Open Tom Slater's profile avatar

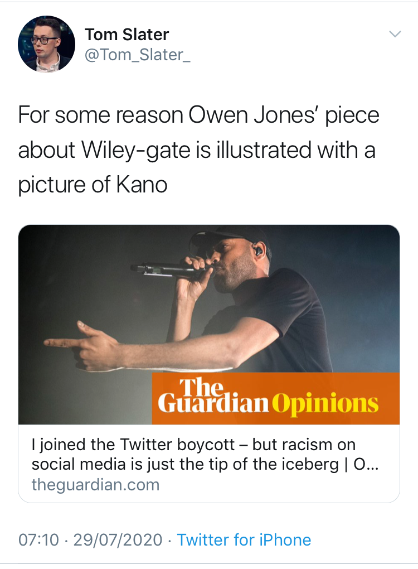[x=46, y=44]
